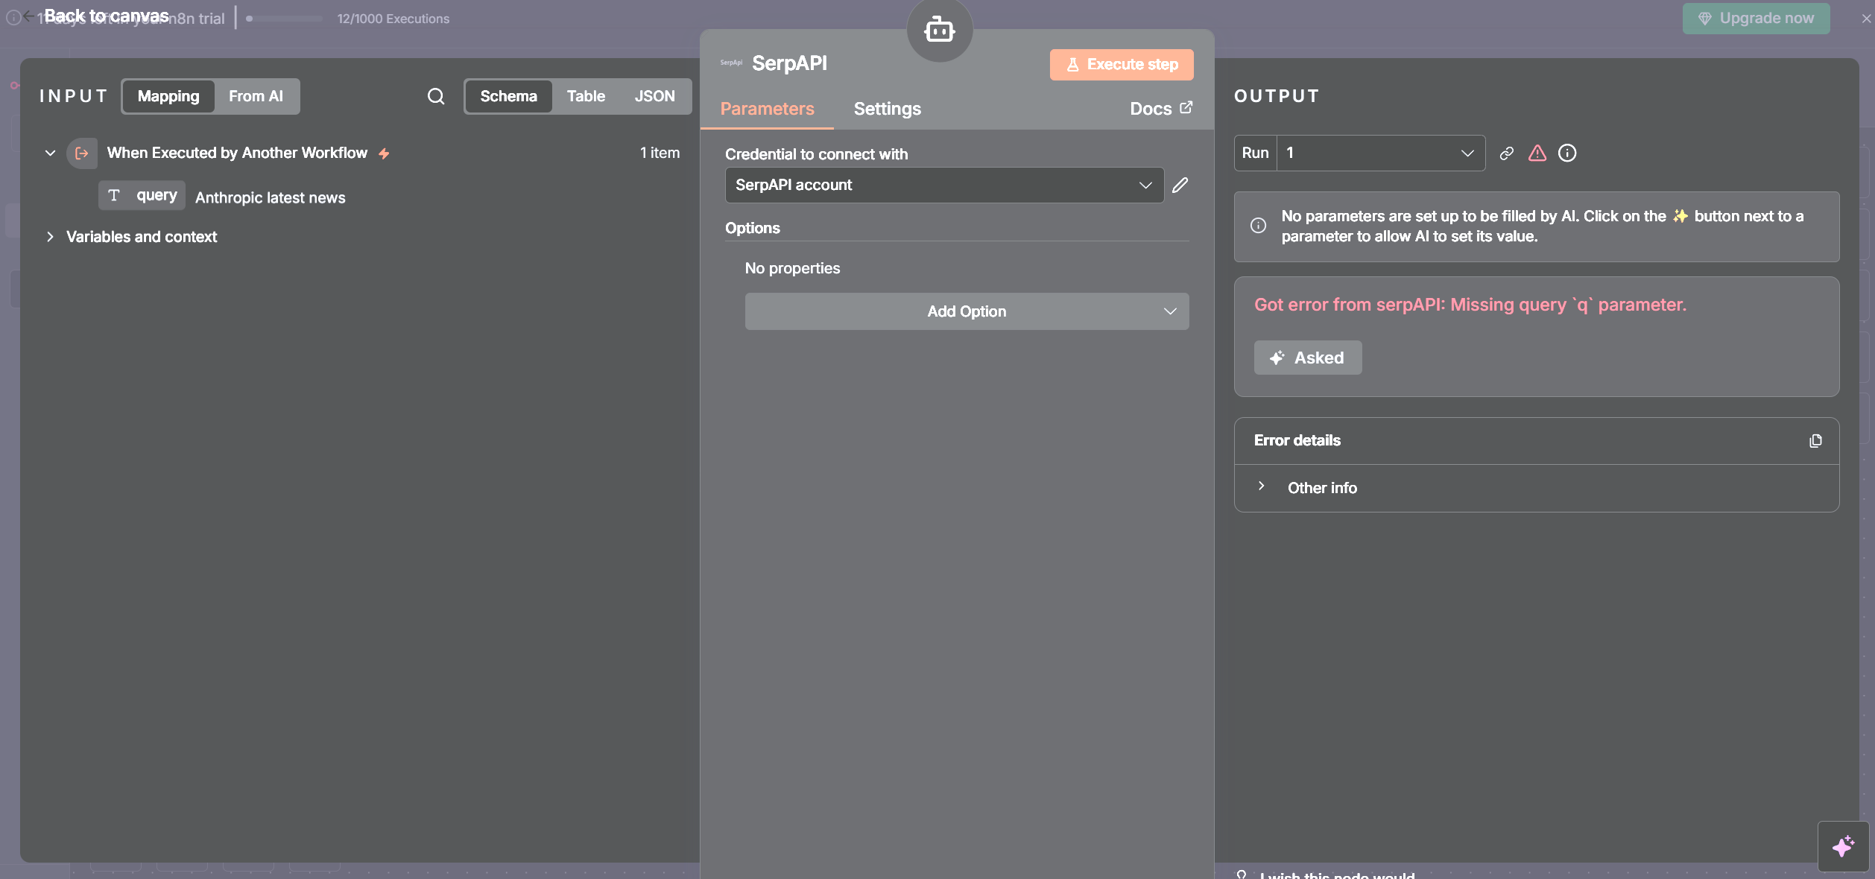Screen dimensions: 1875x879
Task: Switch input view to JSON
Action: pos(654,96)
